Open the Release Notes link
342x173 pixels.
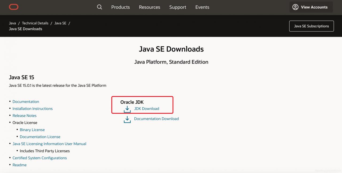pyautogui.click(x=25, y=116)
